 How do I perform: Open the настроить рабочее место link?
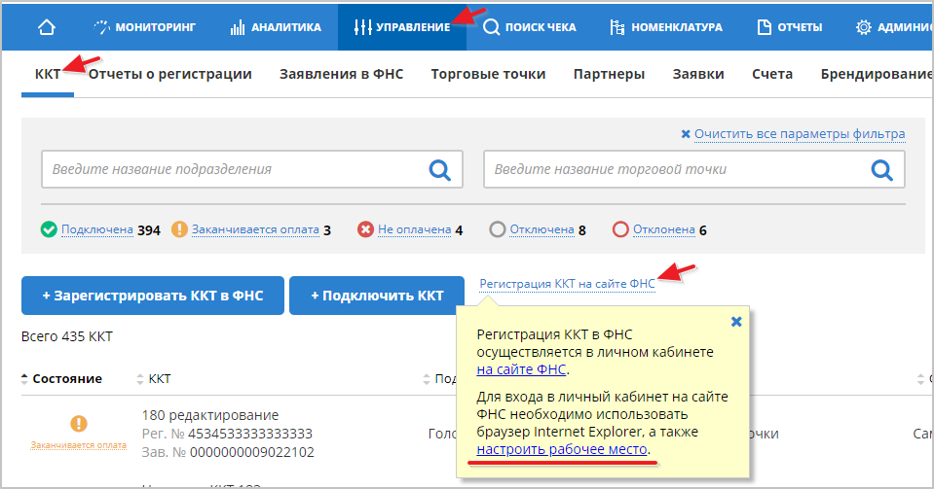562,450
